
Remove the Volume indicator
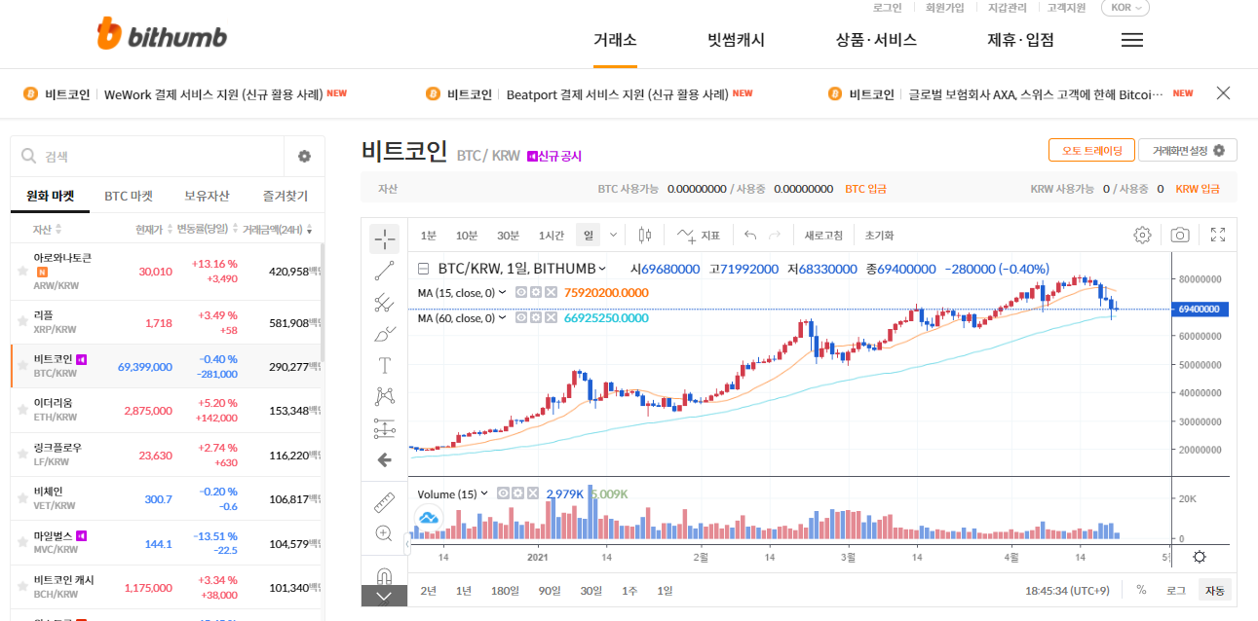(x=533, y=493)
